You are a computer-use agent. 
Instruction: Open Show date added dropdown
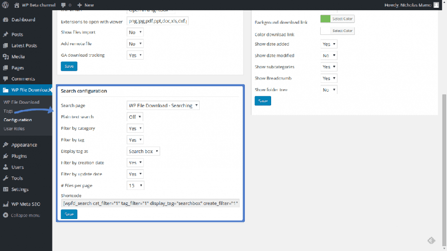[x=329, y=44]
